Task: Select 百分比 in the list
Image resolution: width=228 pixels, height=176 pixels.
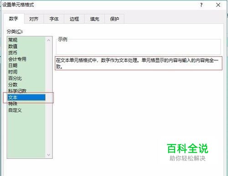Action: (x=26, y=78)
